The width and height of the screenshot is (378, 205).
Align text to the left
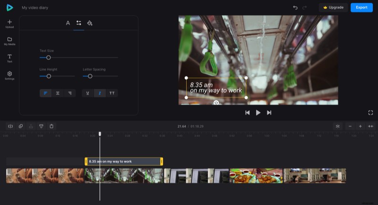[45, 93]
